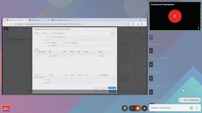Select the Строки tab
Viewport: 202px width, 113px height.
[x=37, y=49]
